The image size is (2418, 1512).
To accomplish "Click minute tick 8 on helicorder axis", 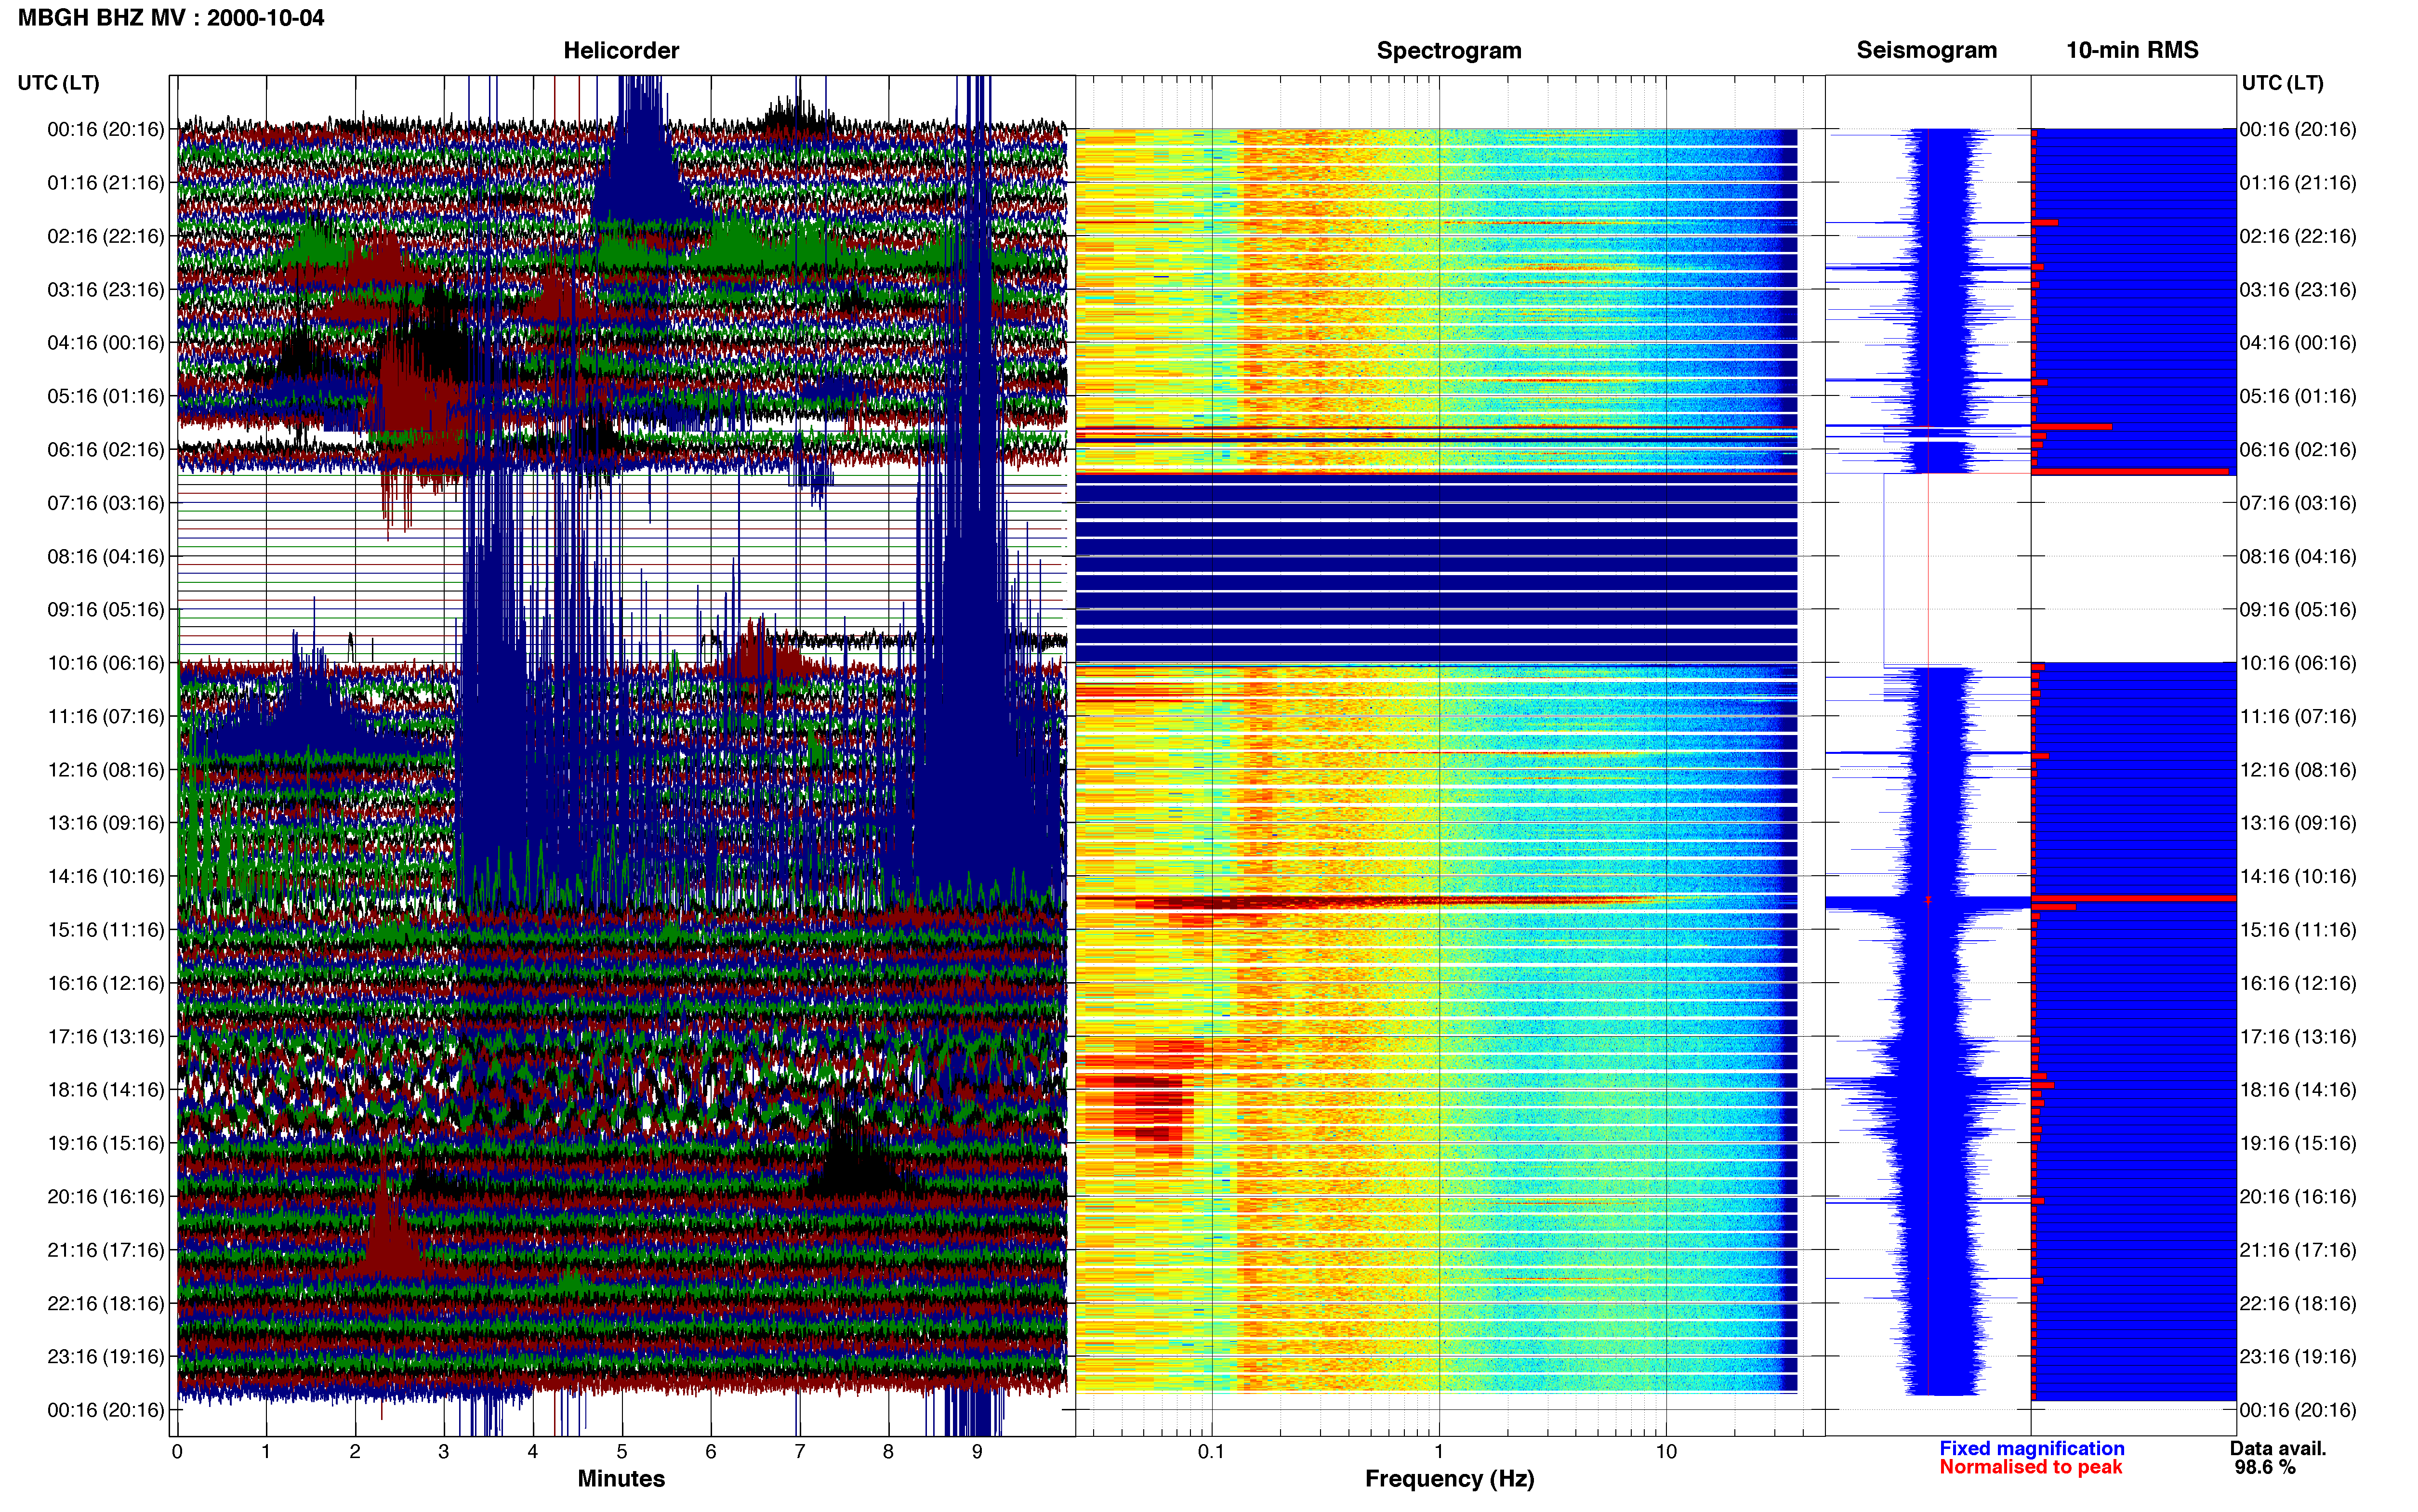I will pyautogui.click(x=888, y=1452).
